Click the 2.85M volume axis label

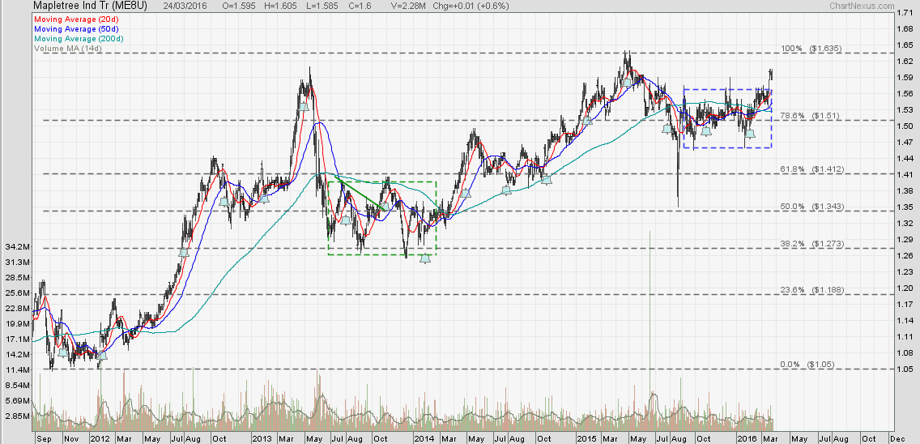click(16, 416)
